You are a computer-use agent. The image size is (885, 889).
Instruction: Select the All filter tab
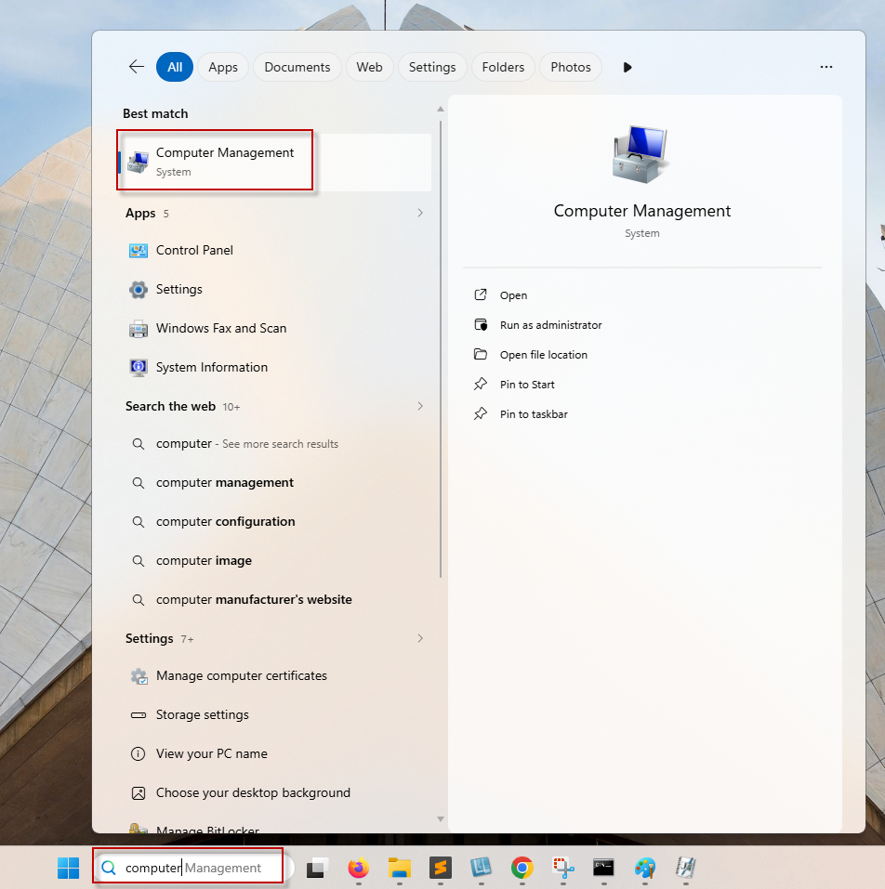click(x=175, y=67)
